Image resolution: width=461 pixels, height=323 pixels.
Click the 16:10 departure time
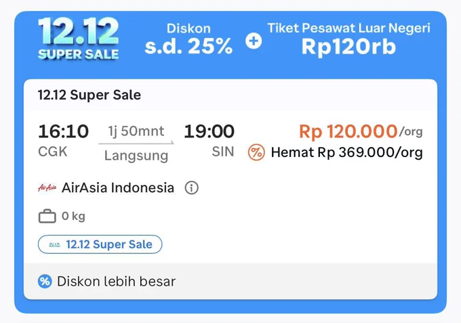(63, 131)
